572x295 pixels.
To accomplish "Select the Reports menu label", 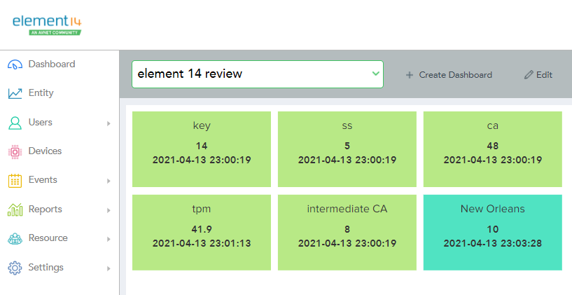I will point(46,210).
